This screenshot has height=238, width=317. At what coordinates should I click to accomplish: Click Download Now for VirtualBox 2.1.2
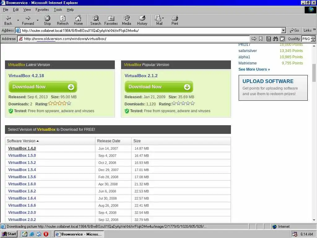(x=159, y=87)
